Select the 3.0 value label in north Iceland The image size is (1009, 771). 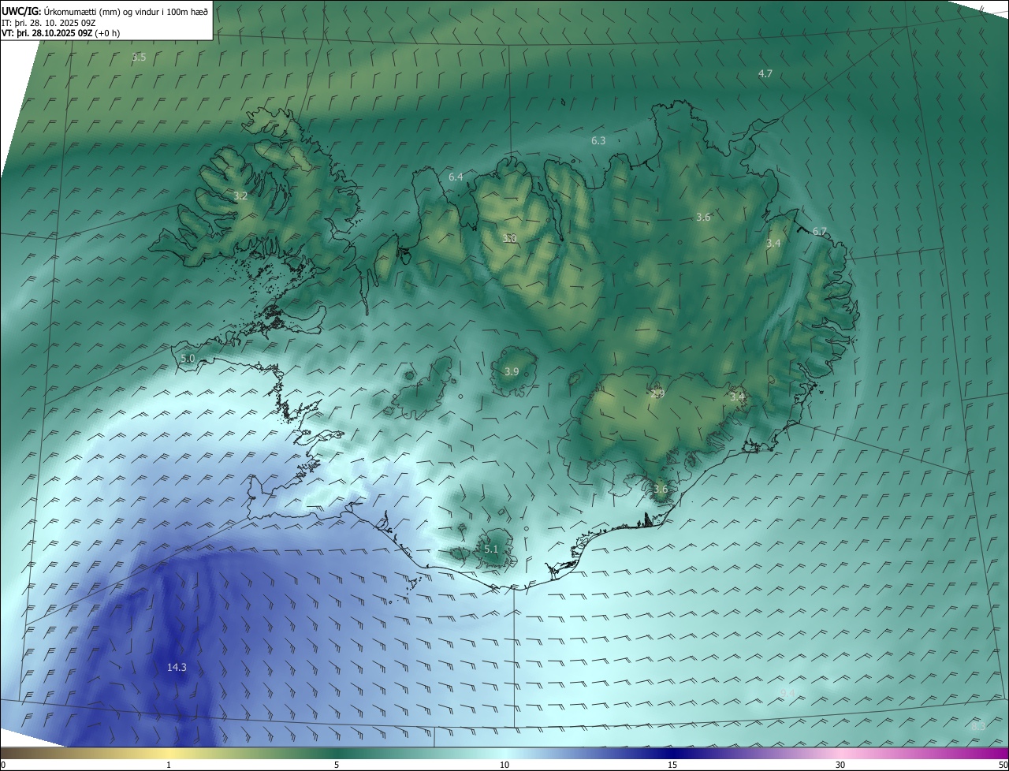click(510, 238)
